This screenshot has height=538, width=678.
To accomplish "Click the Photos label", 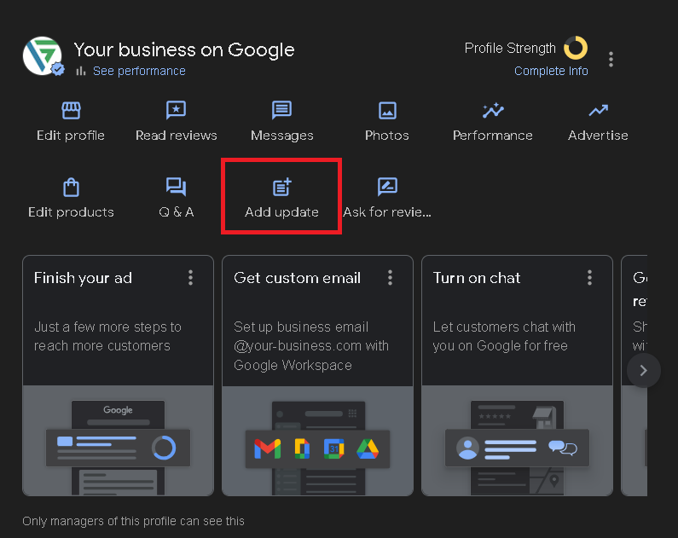I will (x=387, y=136).
